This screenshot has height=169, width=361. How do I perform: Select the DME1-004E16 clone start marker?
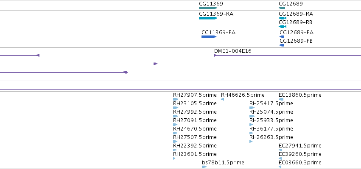215,55
